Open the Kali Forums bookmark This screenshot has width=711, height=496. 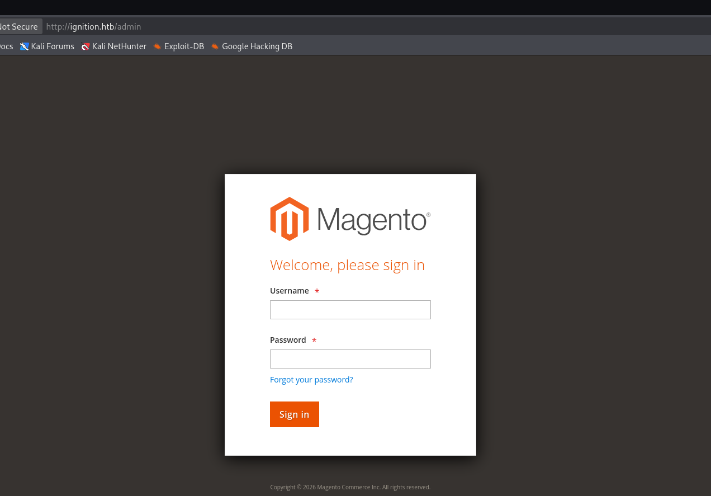click(x=53, y=46)
